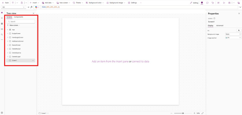Switch to the Advanced properties tab

pos(220,26)
